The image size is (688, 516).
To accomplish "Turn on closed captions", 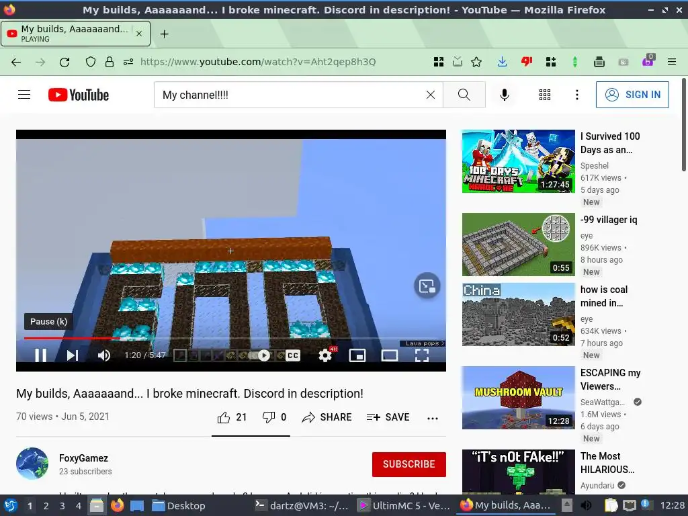I will 293,355.
